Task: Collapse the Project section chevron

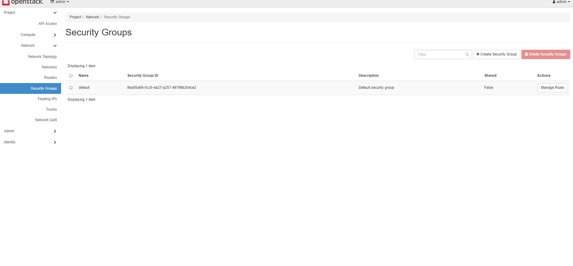Action: point(55,13)
